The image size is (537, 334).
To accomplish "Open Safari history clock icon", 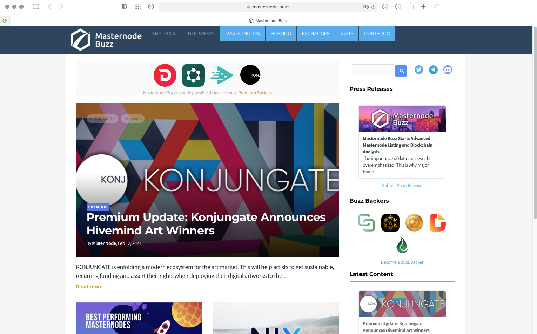I will tap(151, 7).
